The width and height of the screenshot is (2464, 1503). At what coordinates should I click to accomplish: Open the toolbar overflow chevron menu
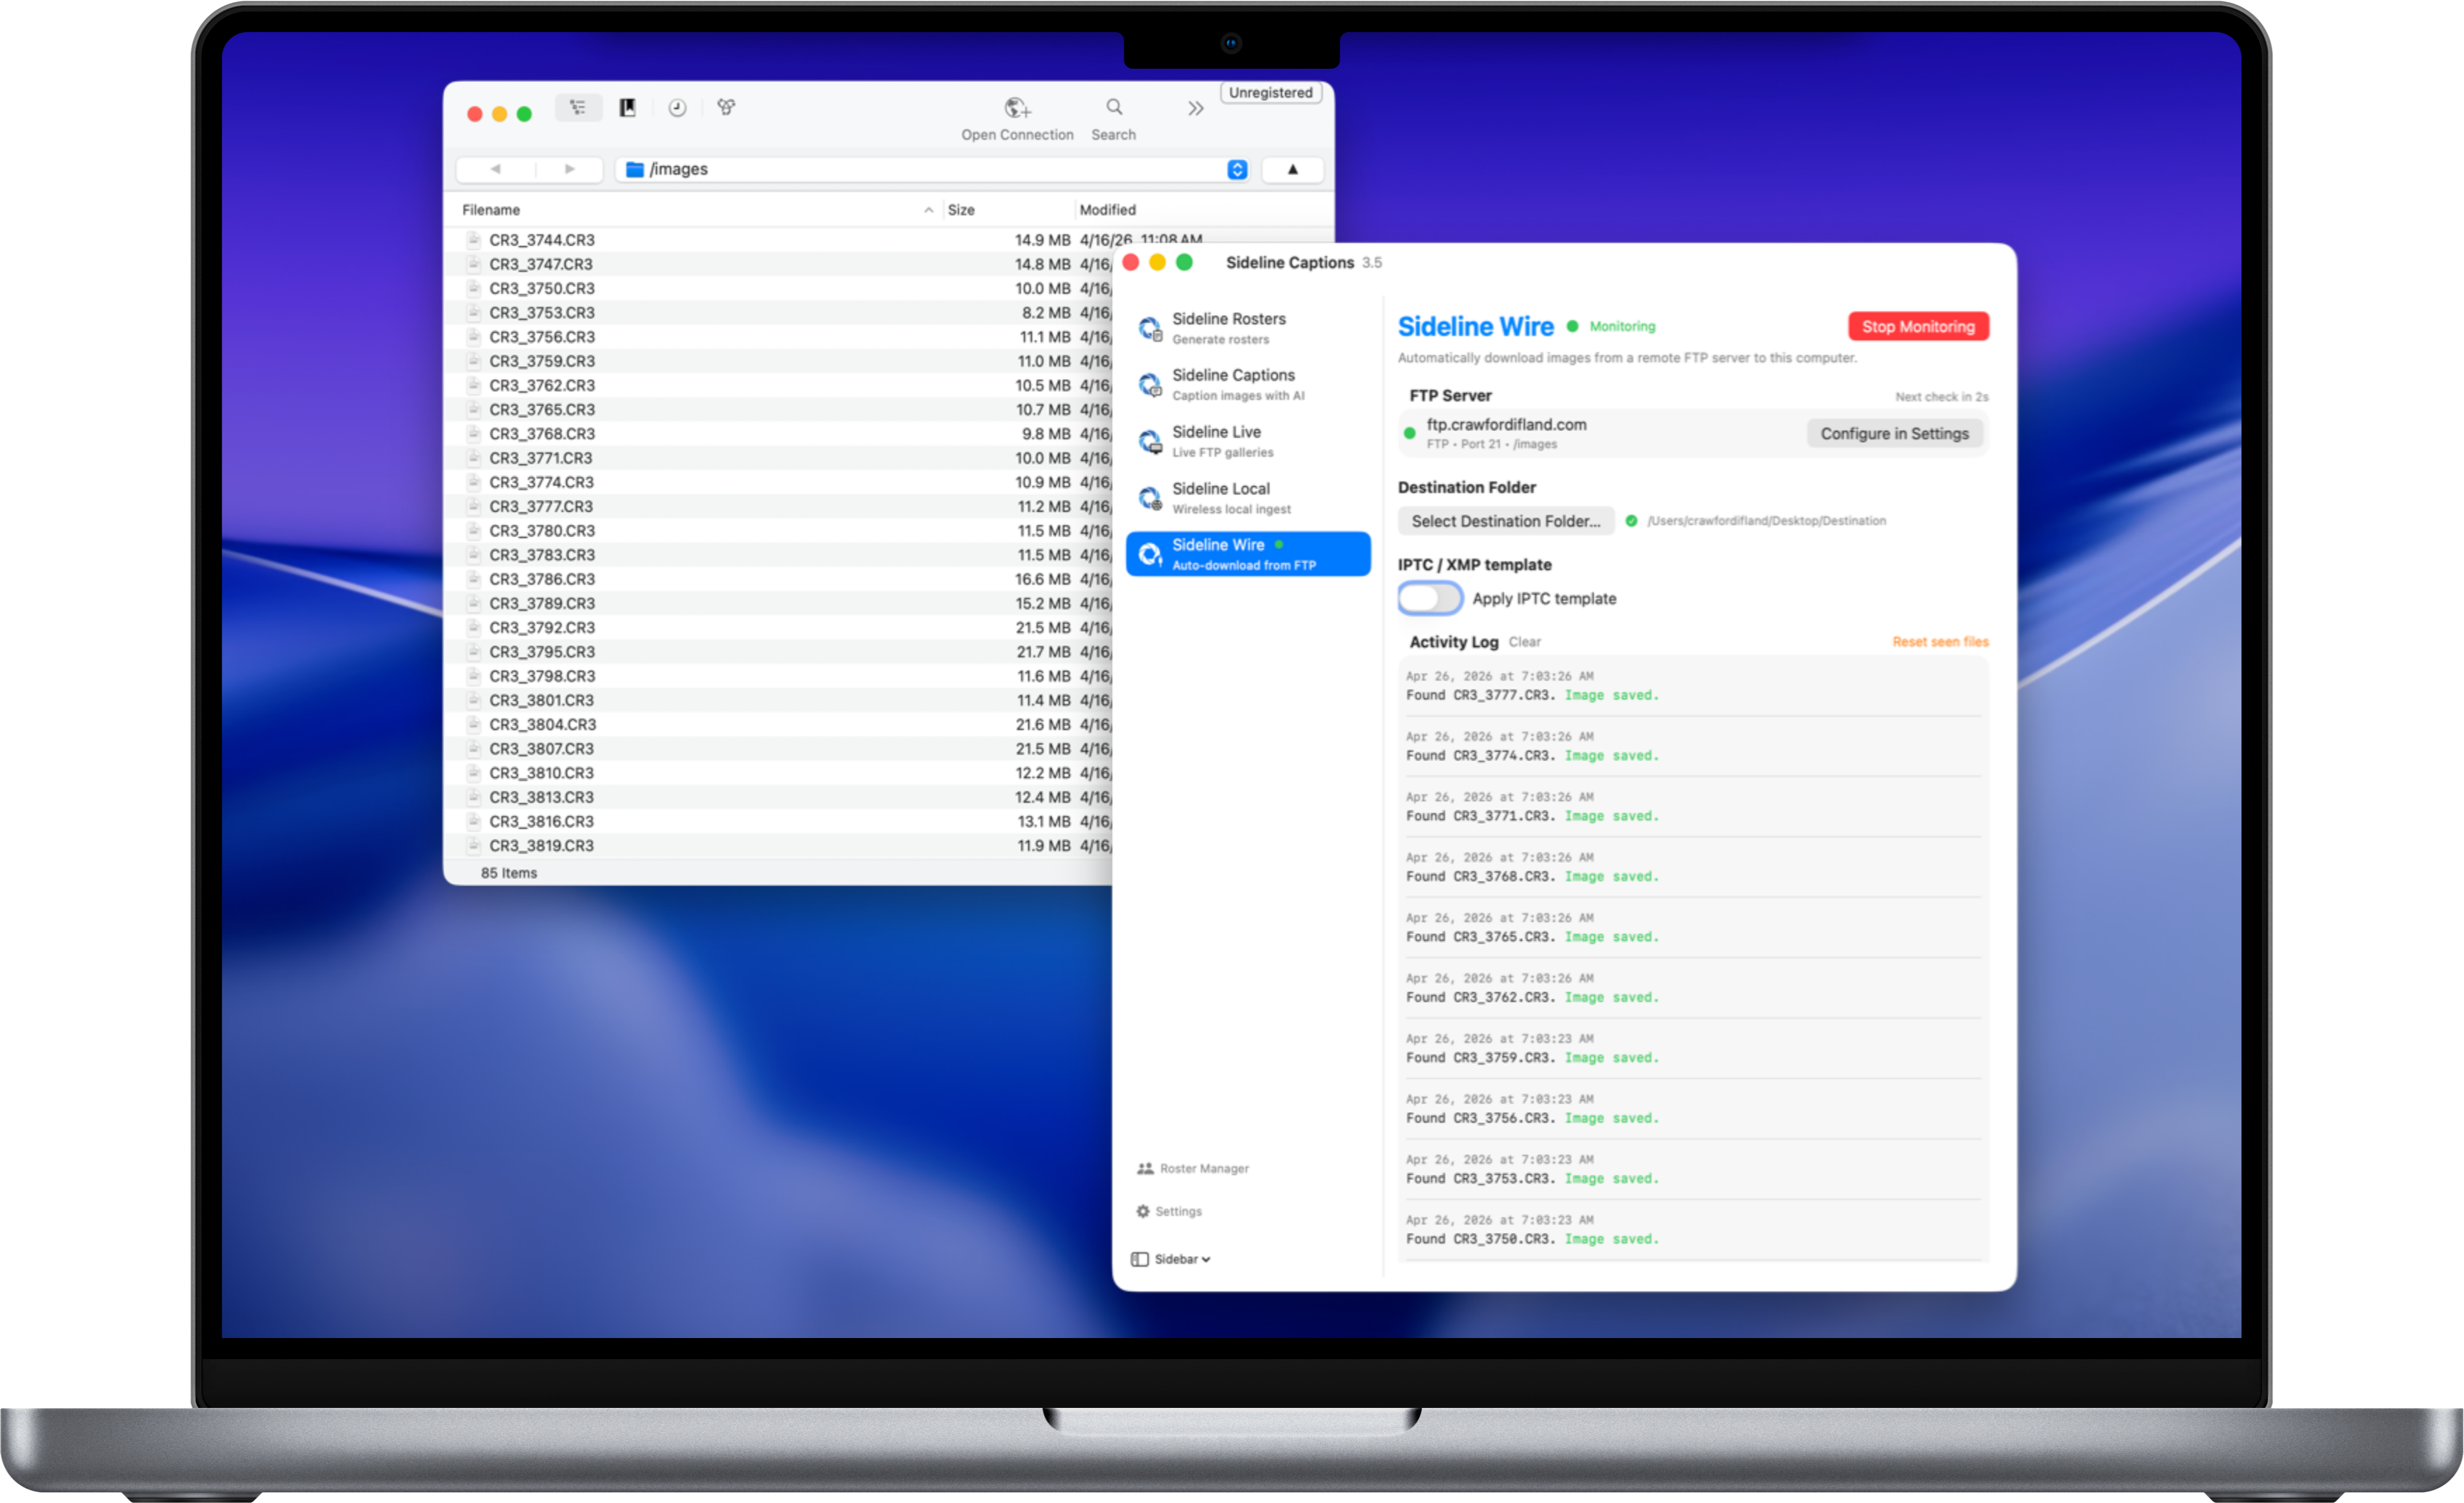click(1195, 108)
